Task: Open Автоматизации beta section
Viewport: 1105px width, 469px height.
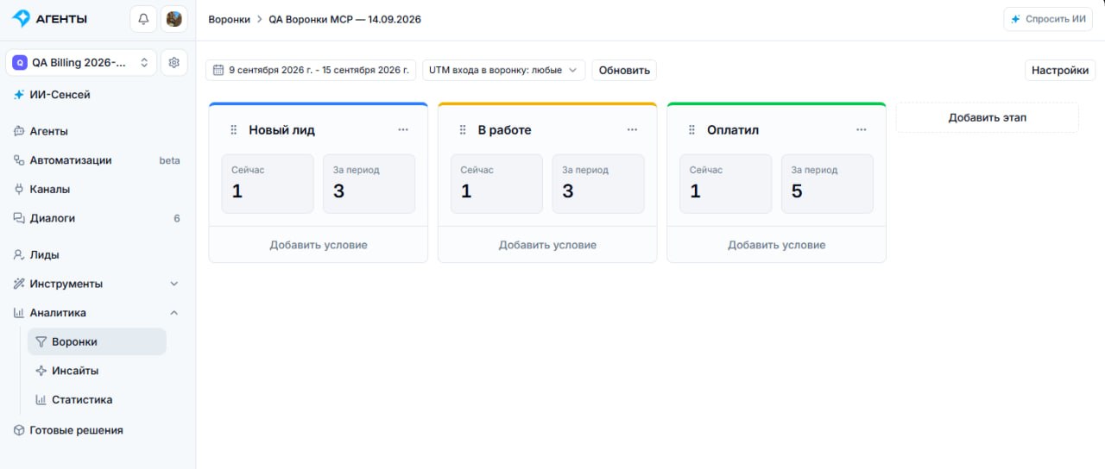Action: coord(98,160)
